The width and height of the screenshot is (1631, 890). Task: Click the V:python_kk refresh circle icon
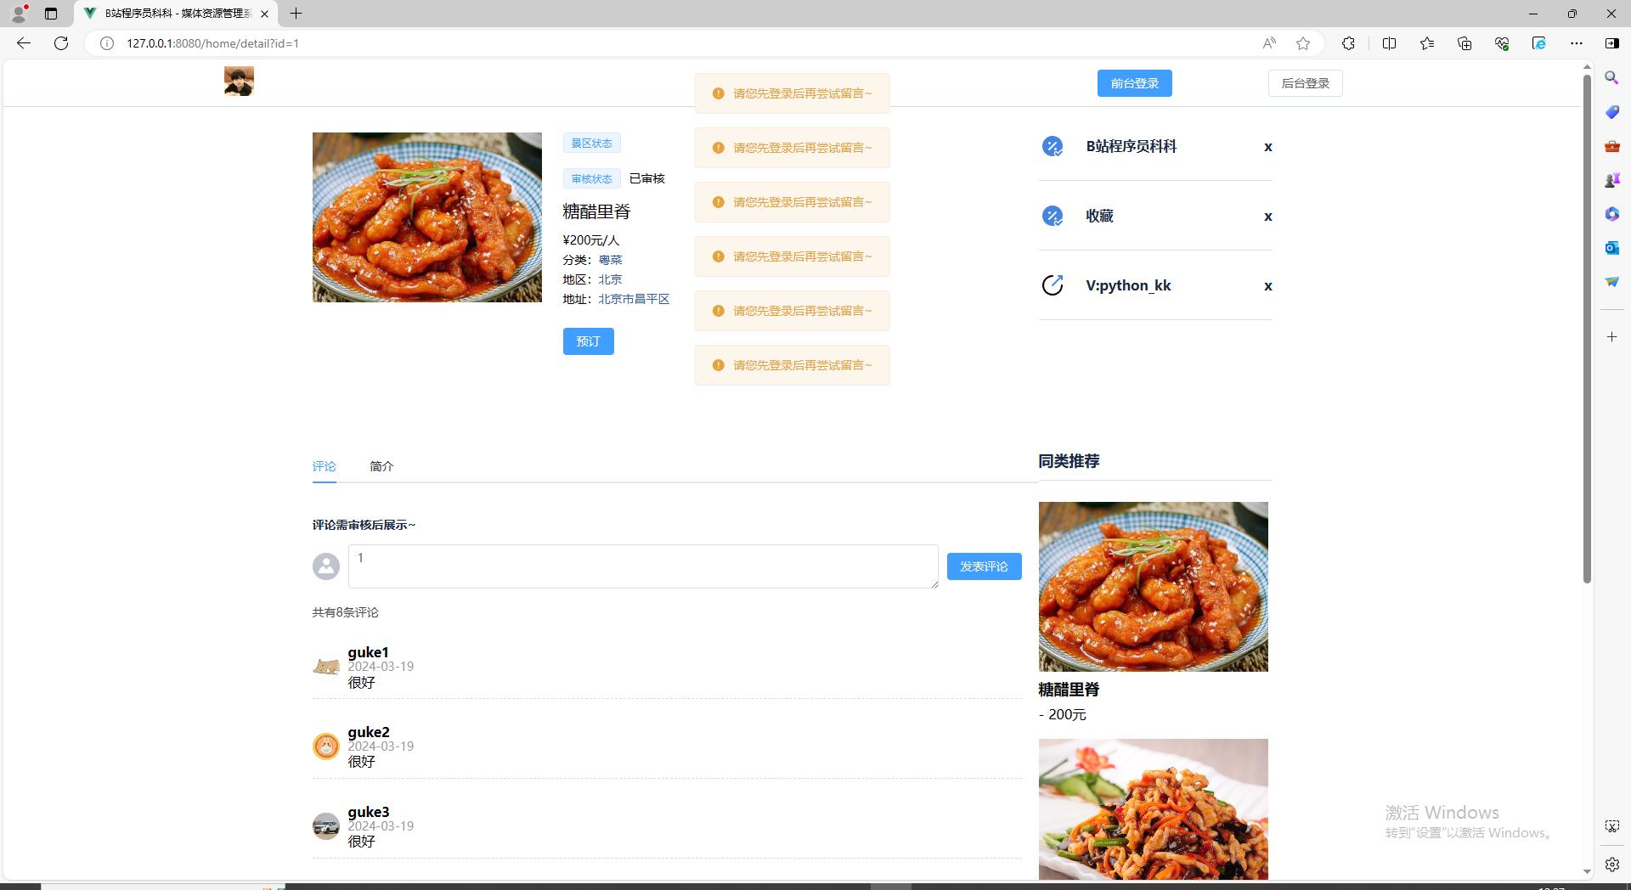click(x=1053, y=286)
